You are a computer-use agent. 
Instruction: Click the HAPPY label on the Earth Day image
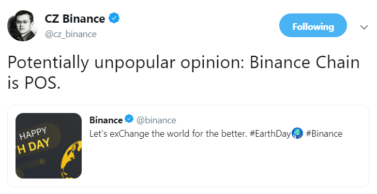[33, 134]
